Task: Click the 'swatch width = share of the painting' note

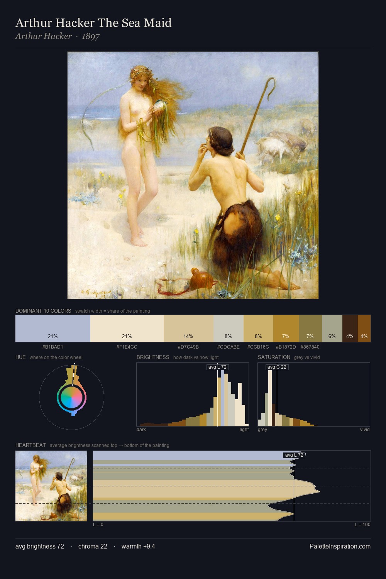Action: (113, 311)
